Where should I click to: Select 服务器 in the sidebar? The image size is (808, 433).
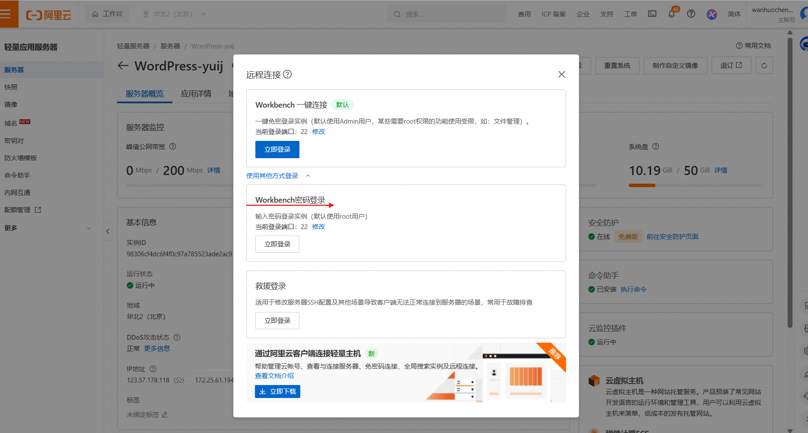52,70
